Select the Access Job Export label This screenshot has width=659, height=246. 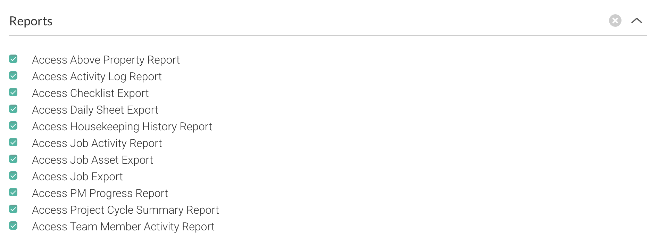77,177
